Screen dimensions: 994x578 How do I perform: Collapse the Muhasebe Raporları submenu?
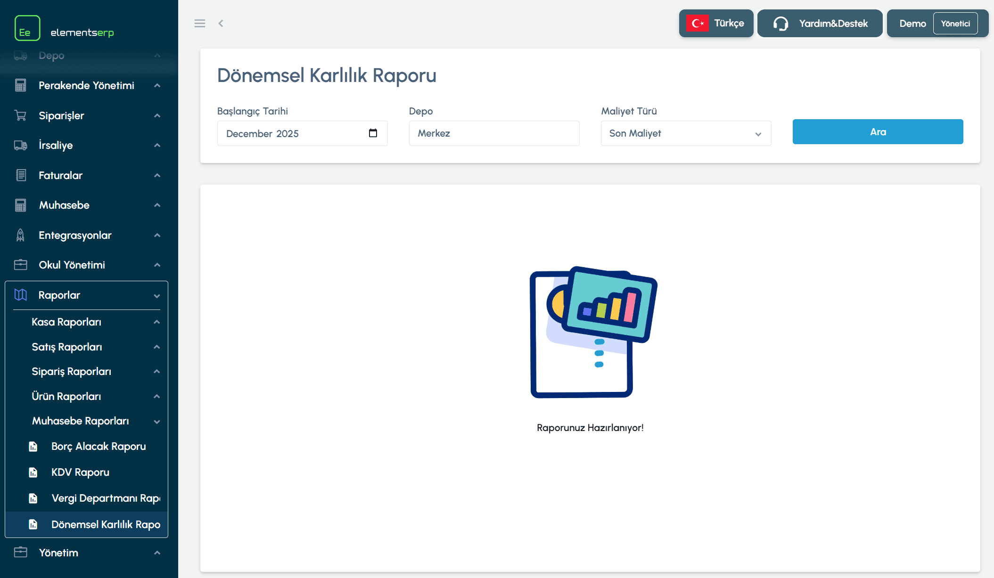(x=157, y=422)
